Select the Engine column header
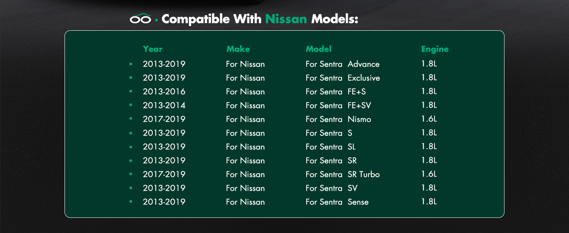 (x=435, y=49)
